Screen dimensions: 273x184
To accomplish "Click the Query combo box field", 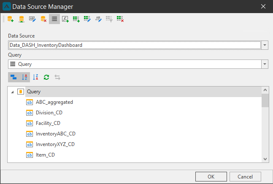I will [135, 64].
